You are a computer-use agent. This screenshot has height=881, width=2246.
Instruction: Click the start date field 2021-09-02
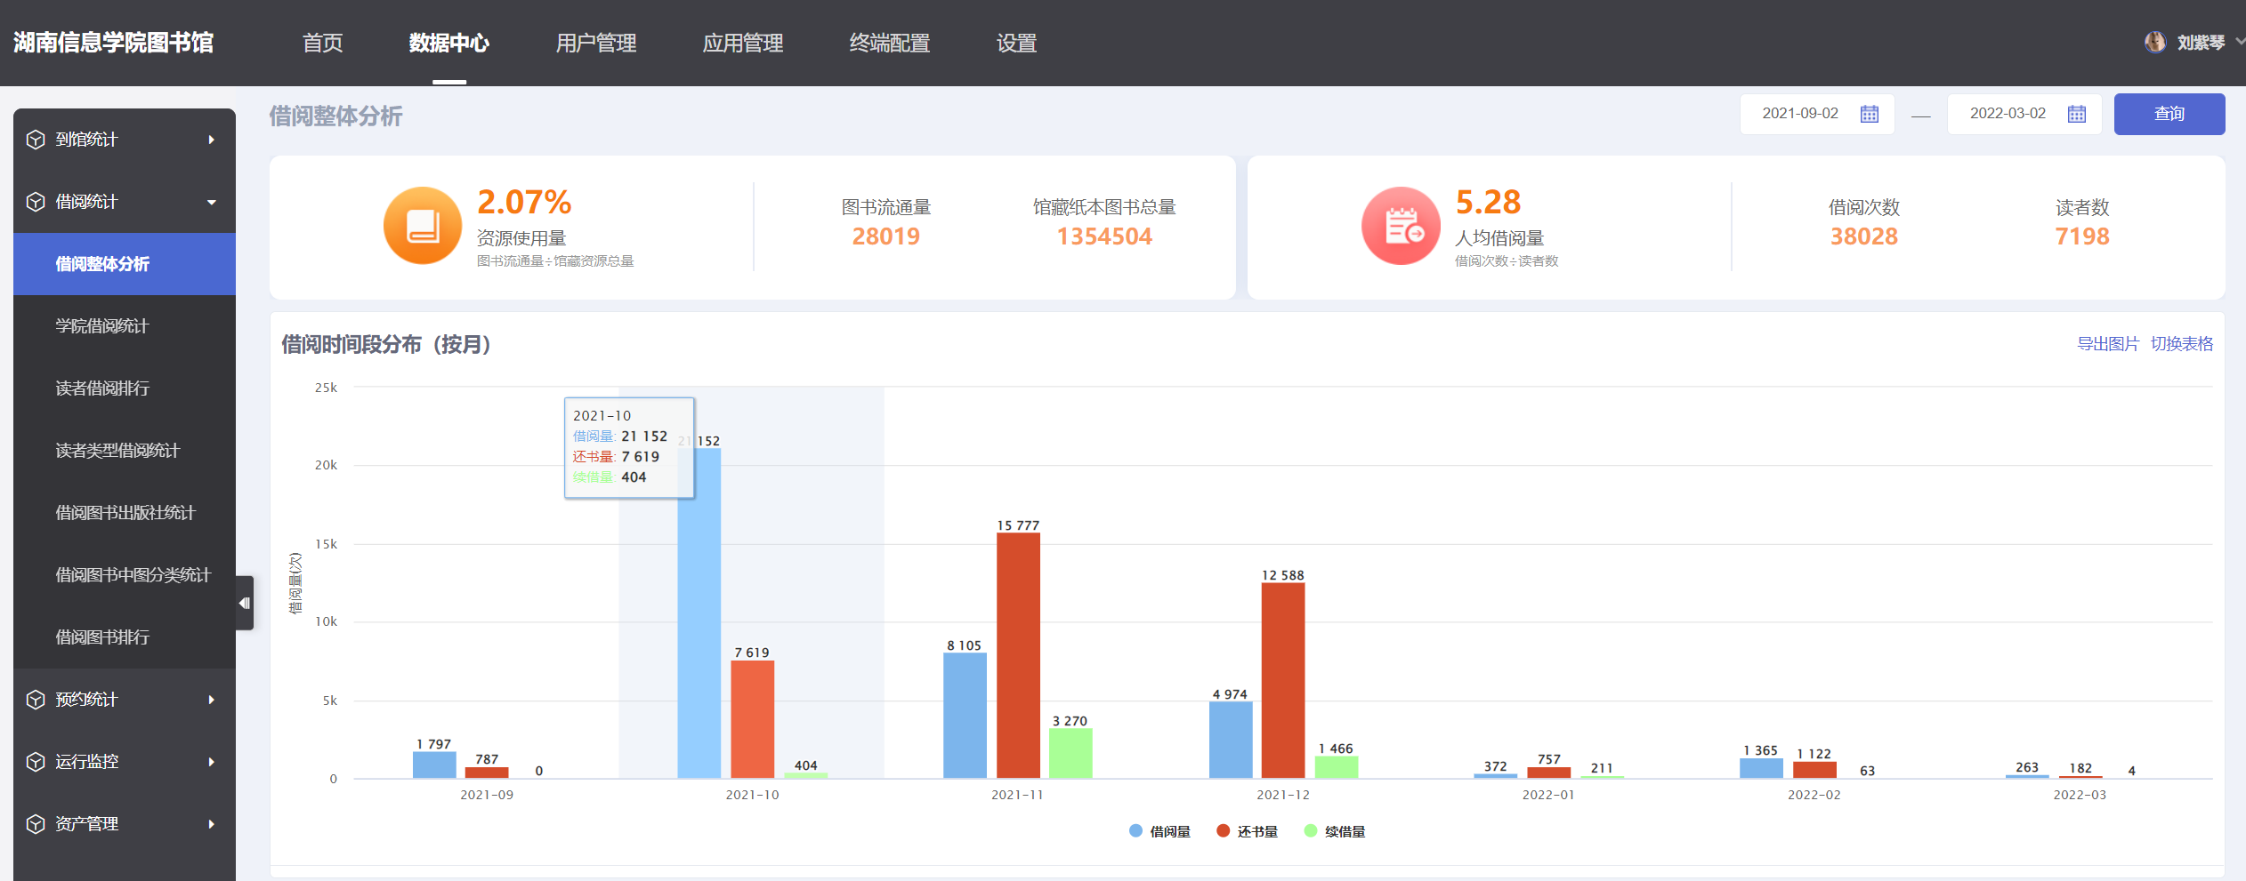tap(1799, 114)
